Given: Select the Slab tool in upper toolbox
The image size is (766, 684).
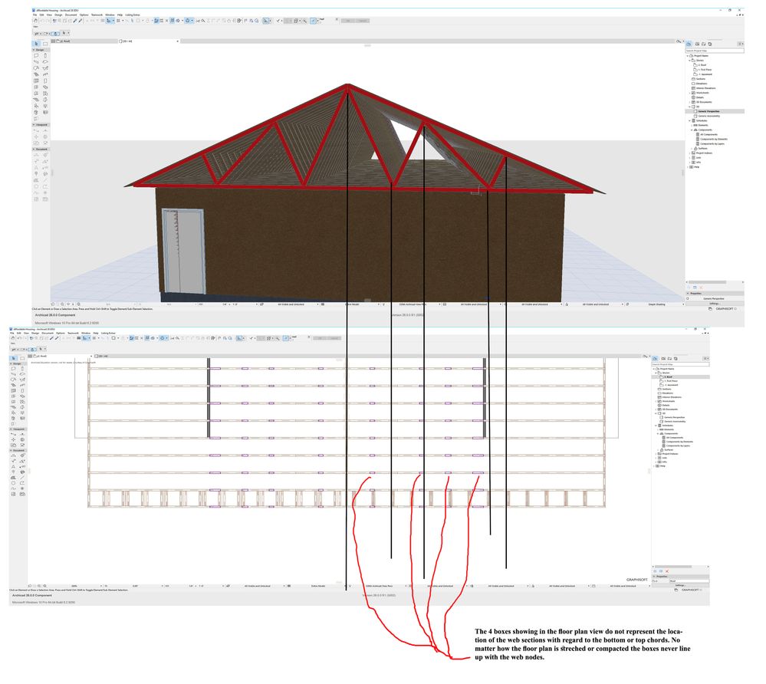Looking at the screenshot, I should (x=45, y=62).
